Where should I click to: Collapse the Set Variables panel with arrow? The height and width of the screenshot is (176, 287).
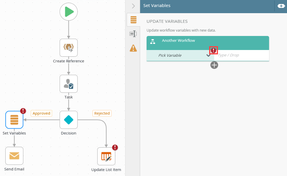(x=133, y=6)
